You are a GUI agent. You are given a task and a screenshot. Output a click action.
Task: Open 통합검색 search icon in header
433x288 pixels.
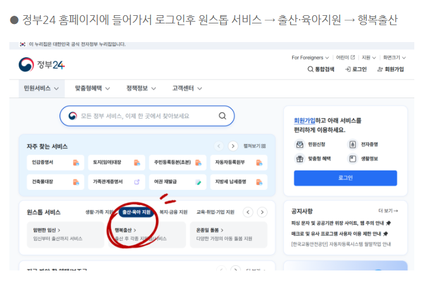[x=321, y=70]
